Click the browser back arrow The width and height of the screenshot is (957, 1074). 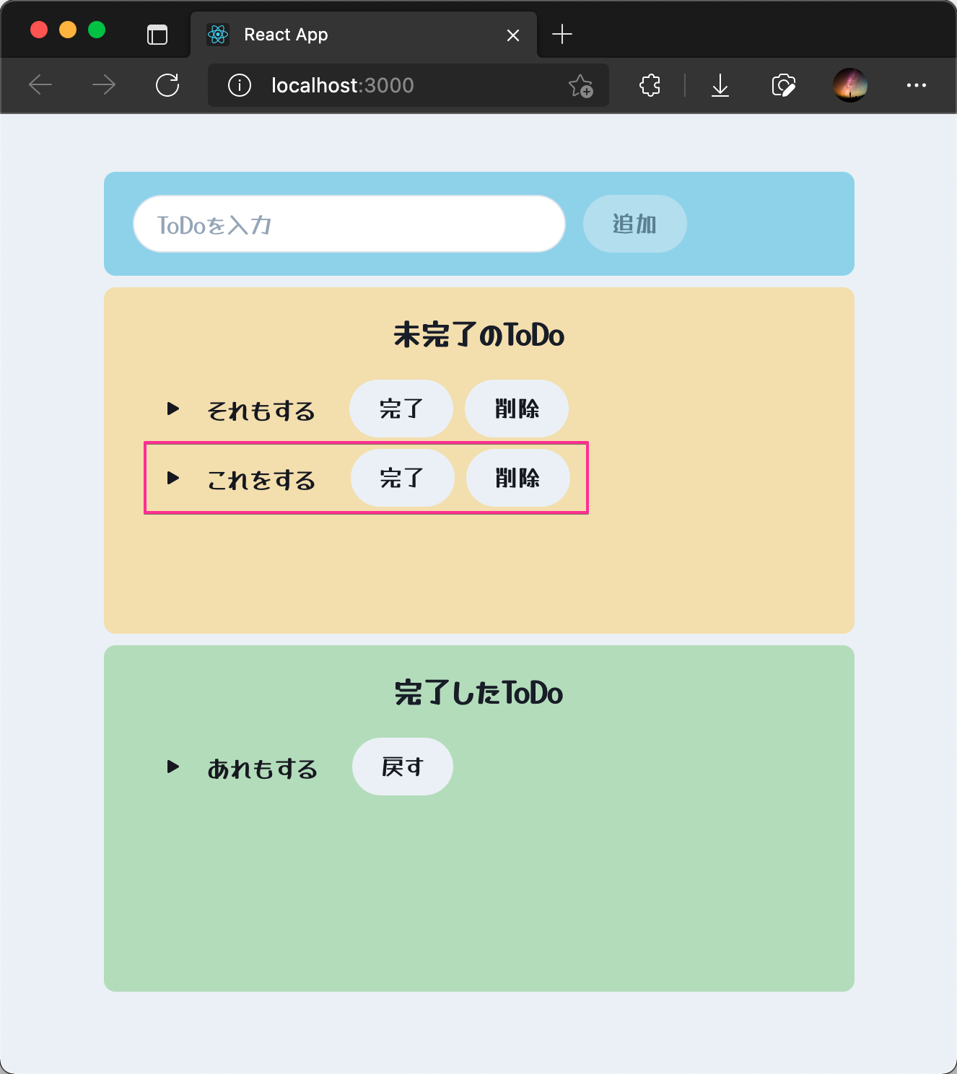(x=40, y=85)
